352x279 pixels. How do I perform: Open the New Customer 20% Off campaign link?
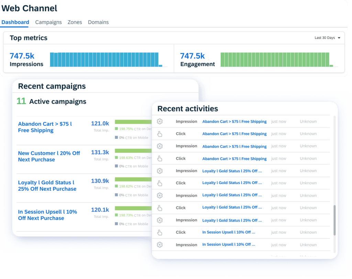49,156
